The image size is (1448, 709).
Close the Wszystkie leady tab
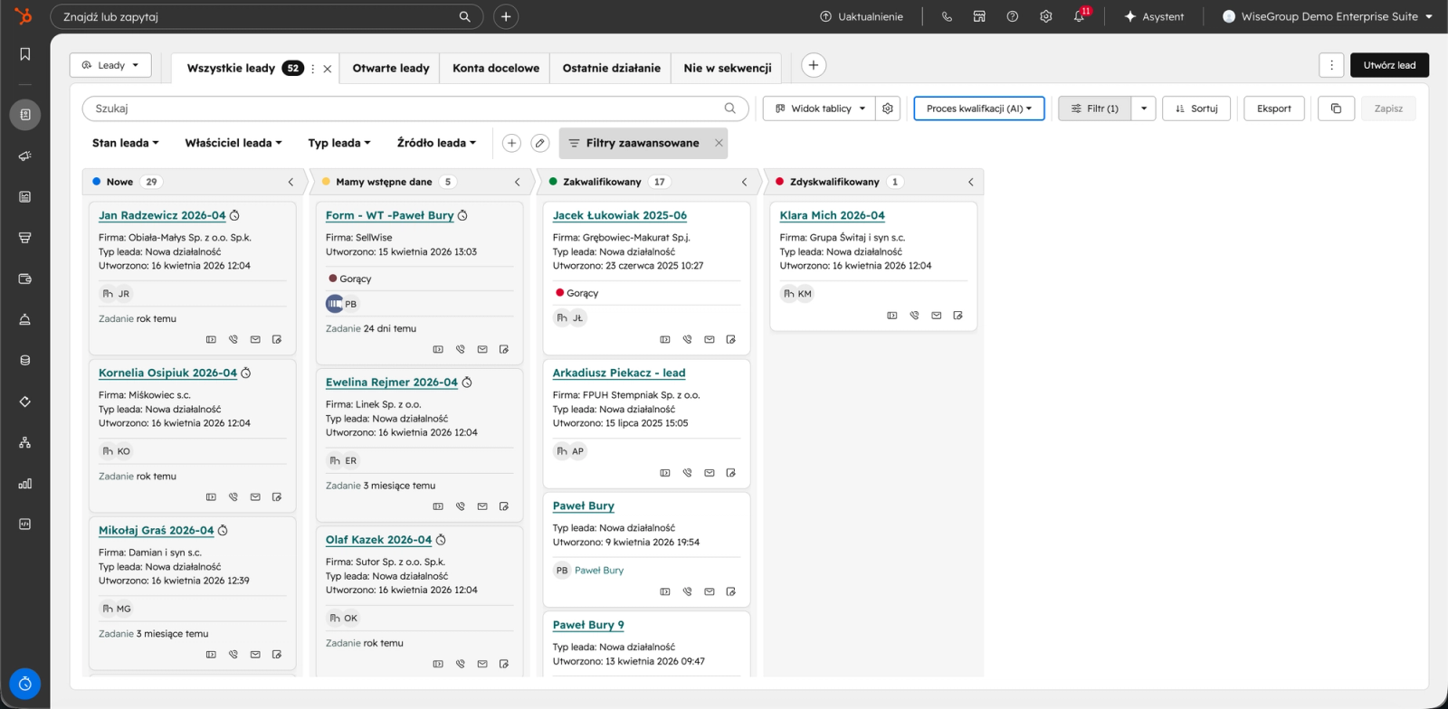(328, 69)
